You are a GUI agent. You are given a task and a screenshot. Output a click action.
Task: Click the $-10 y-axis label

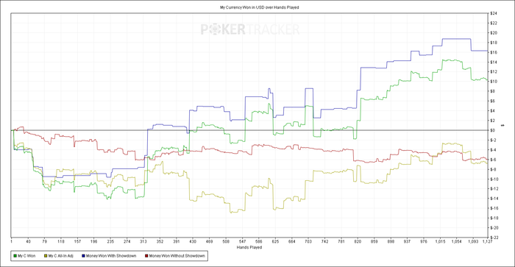click(494, 179)
